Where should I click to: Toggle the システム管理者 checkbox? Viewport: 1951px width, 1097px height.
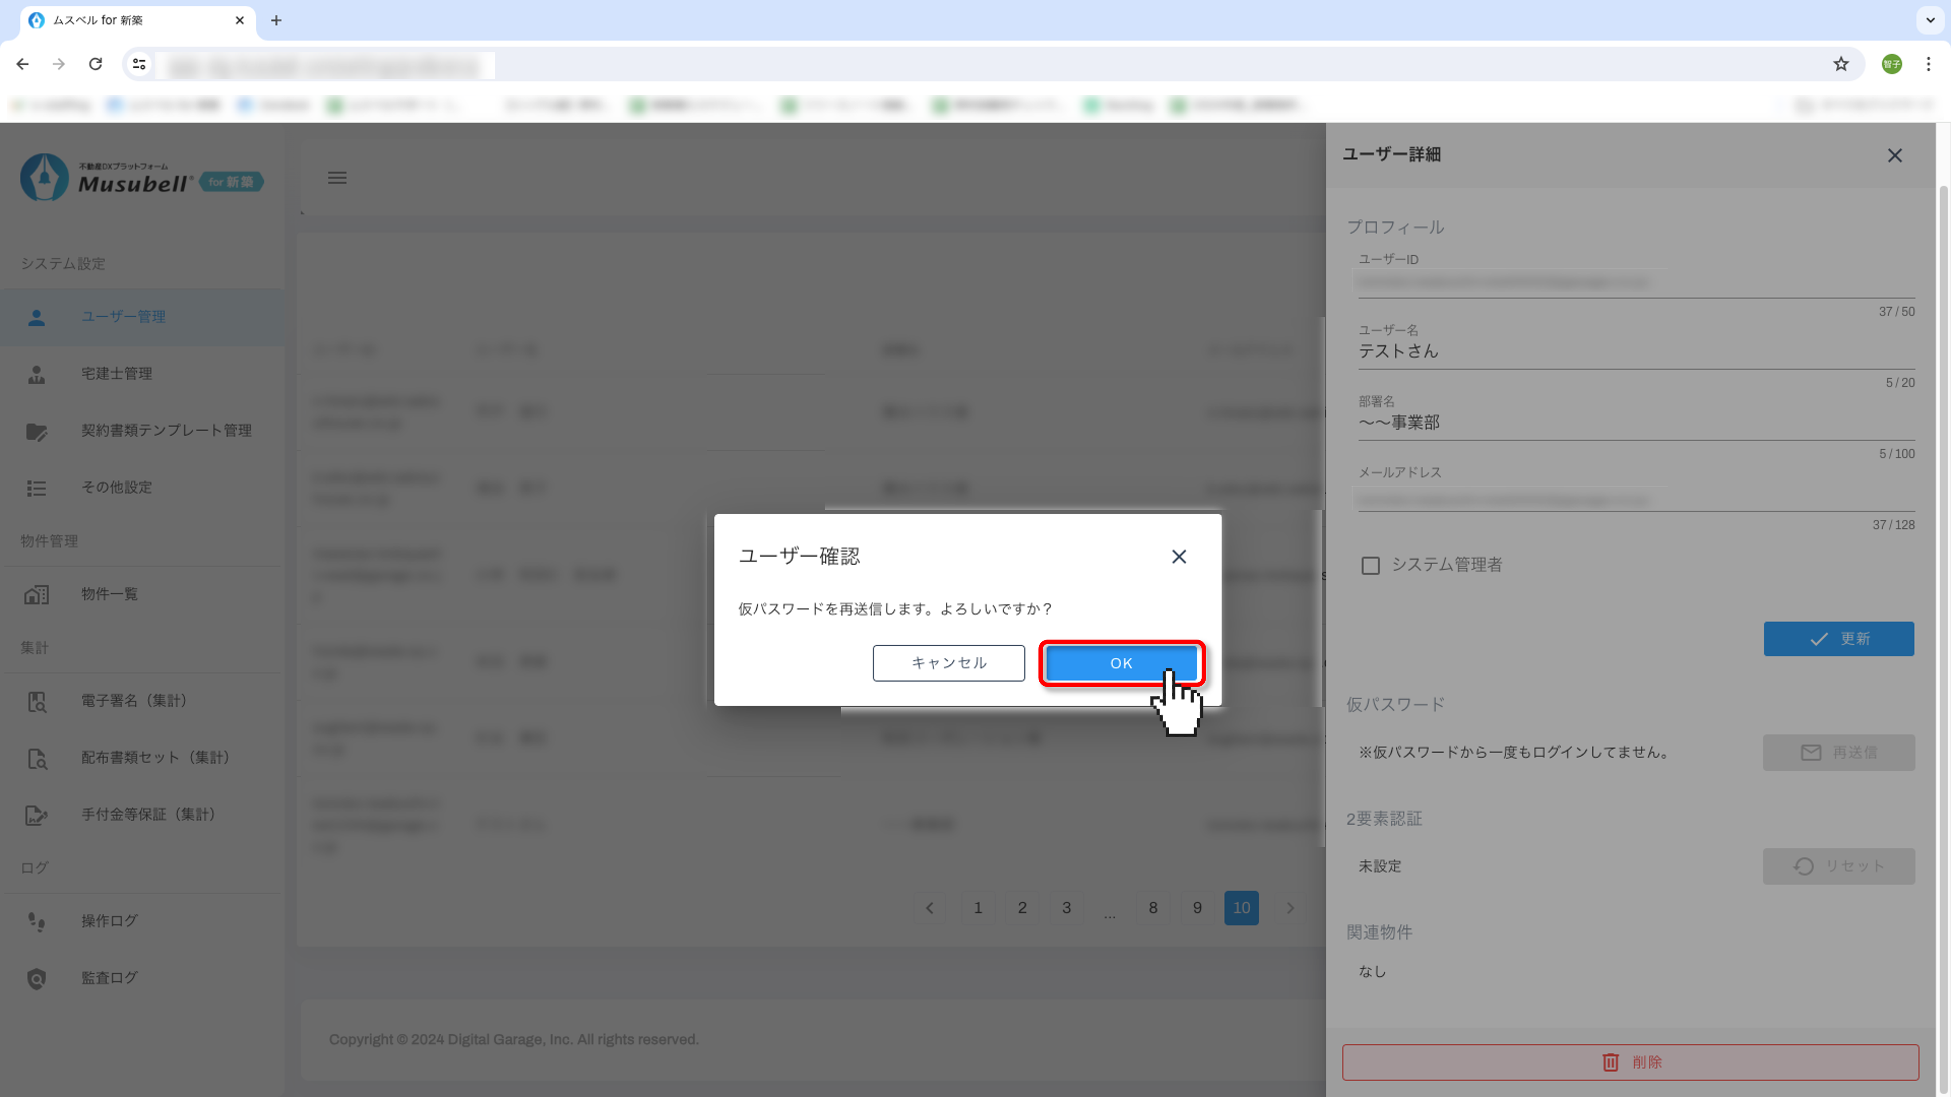(1370, 566)
